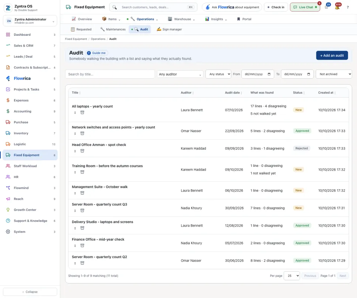357x298 pixels.
Task: Open the Not archived filter dropdown
Action: pos(334,74)
